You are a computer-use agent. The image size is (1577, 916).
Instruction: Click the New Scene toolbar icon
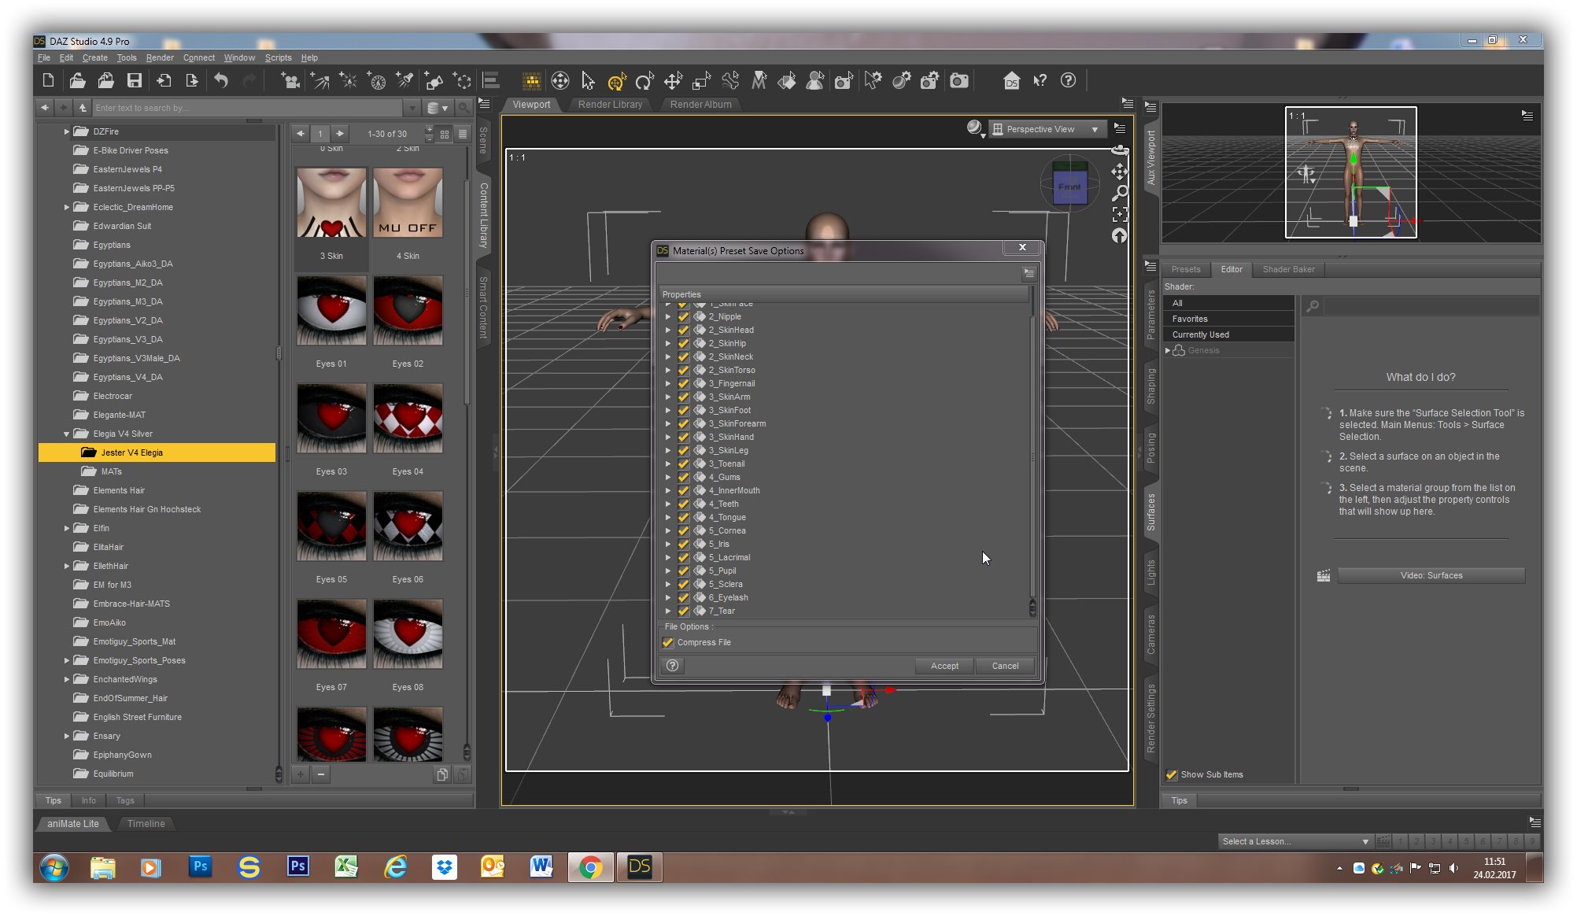tap(48, 80)
